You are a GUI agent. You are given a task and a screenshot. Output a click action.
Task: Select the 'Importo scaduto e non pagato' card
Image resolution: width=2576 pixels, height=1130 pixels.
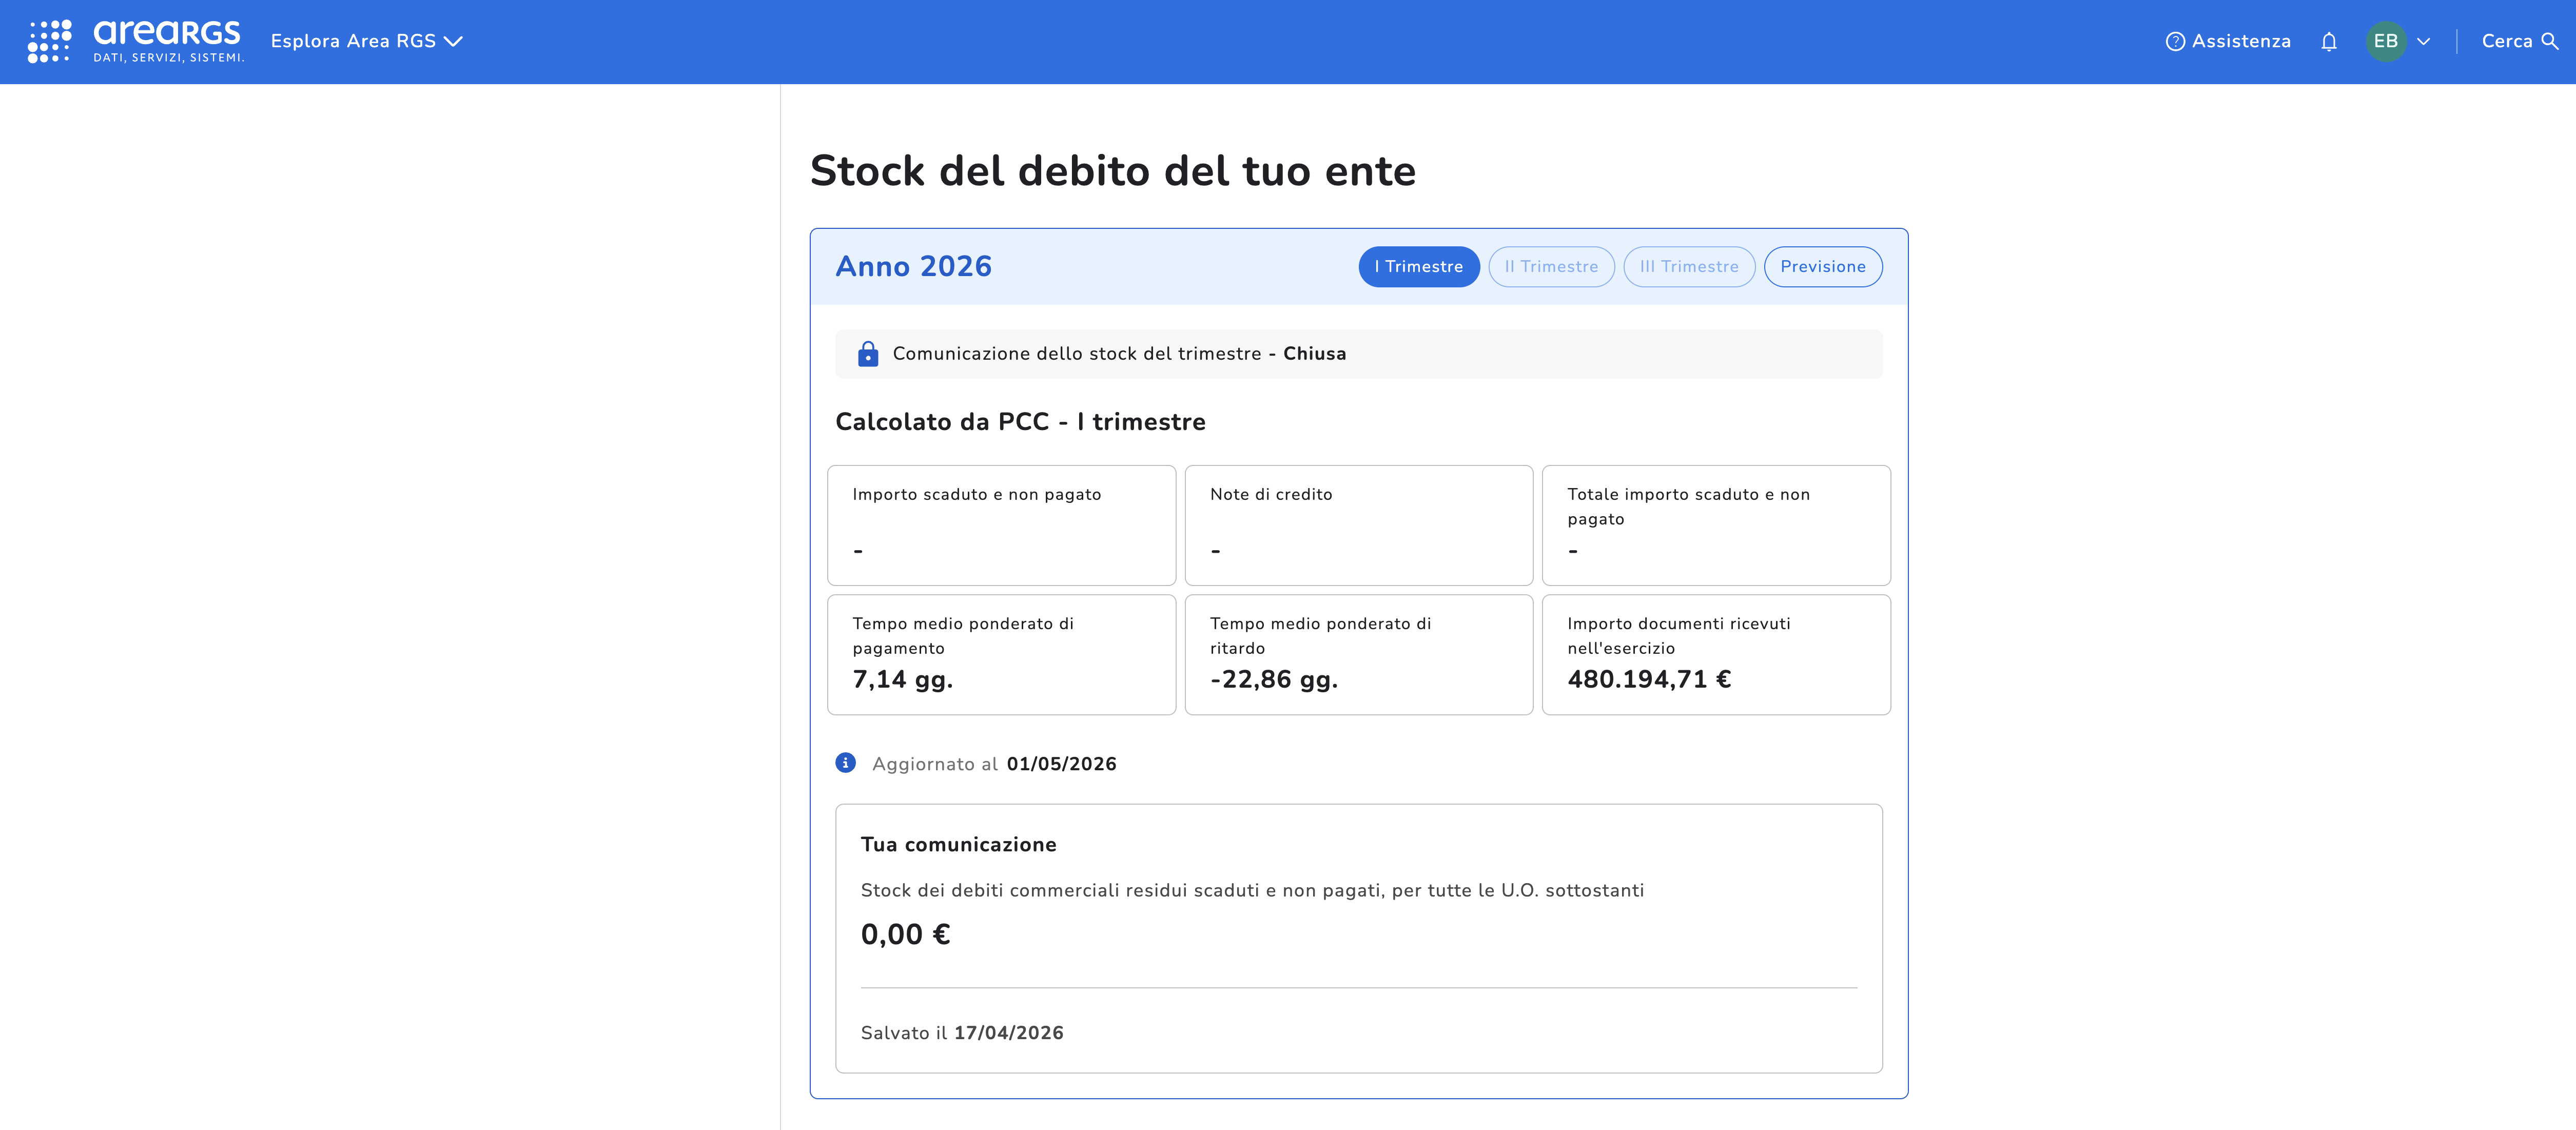[1001, 525]
